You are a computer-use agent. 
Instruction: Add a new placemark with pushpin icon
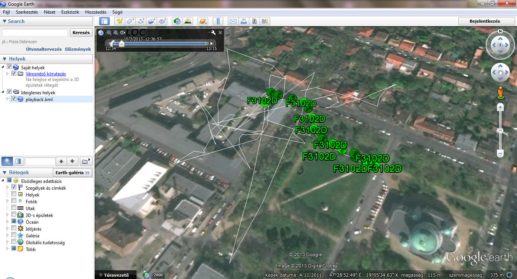[120, 21]
